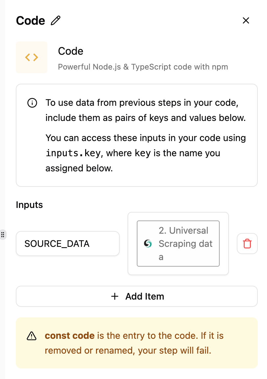Delete the SOURCE_DATA input with the trash icon

[247, 244]
